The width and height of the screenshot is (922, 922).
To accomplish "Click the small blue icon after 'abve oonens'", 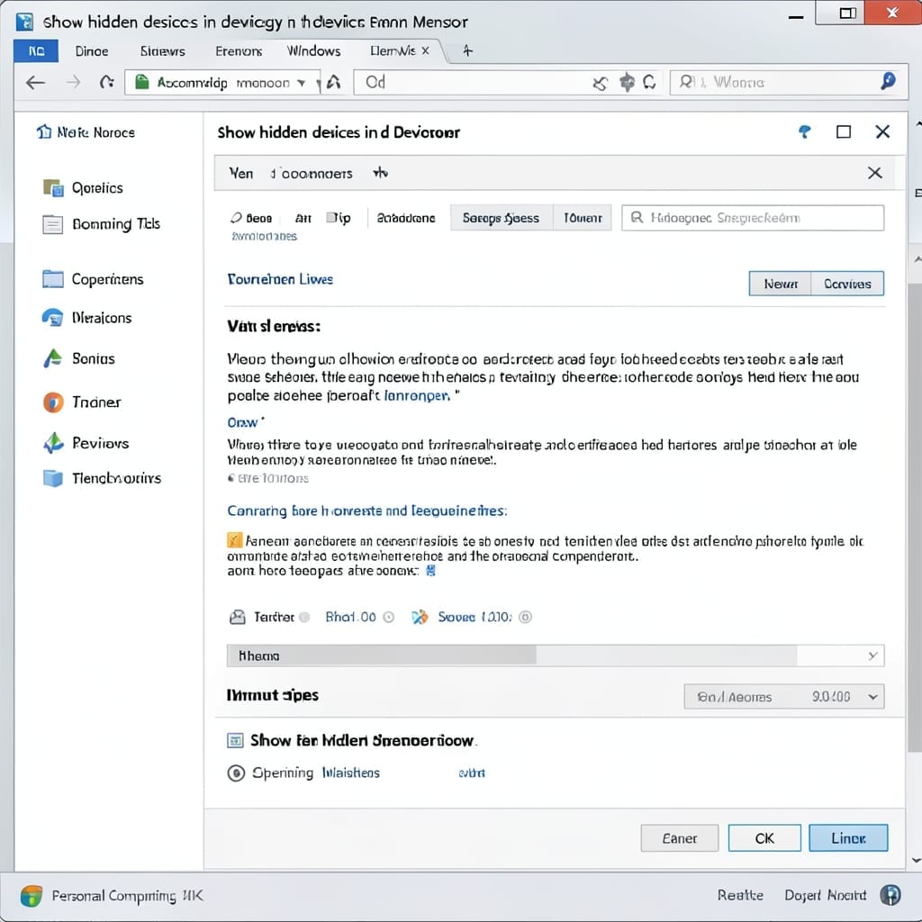I will tap(430, 570).
